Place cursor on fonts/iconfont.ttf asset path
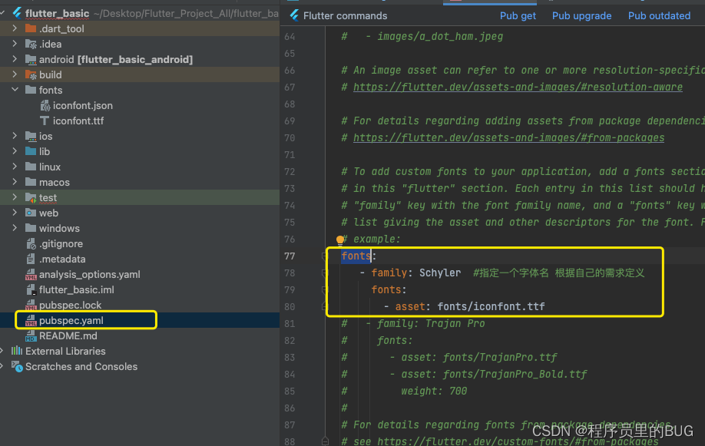The height and width of the screenshot is (446, 705). pyautogui.click(x=491, y=306)
